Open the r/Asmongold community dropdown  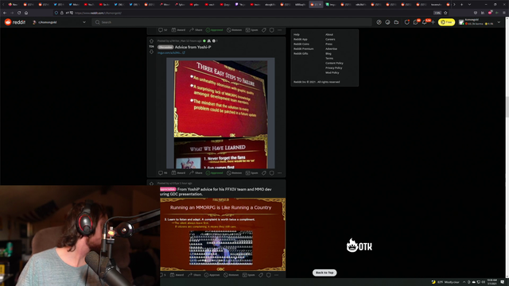[x=59, y=22]
